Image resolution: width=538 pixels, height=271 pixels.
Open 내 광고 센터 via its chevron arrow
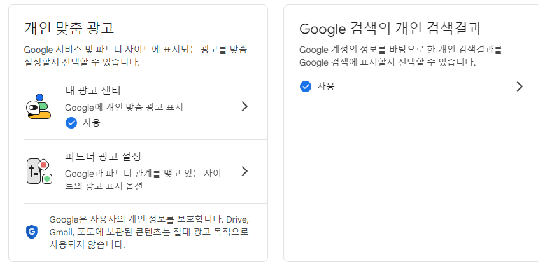(x=244, y=106)
